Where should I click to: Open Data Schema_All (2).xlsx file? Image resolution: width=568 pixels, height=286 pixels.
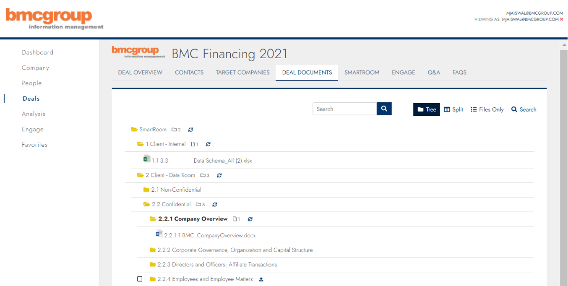(223, 161)
